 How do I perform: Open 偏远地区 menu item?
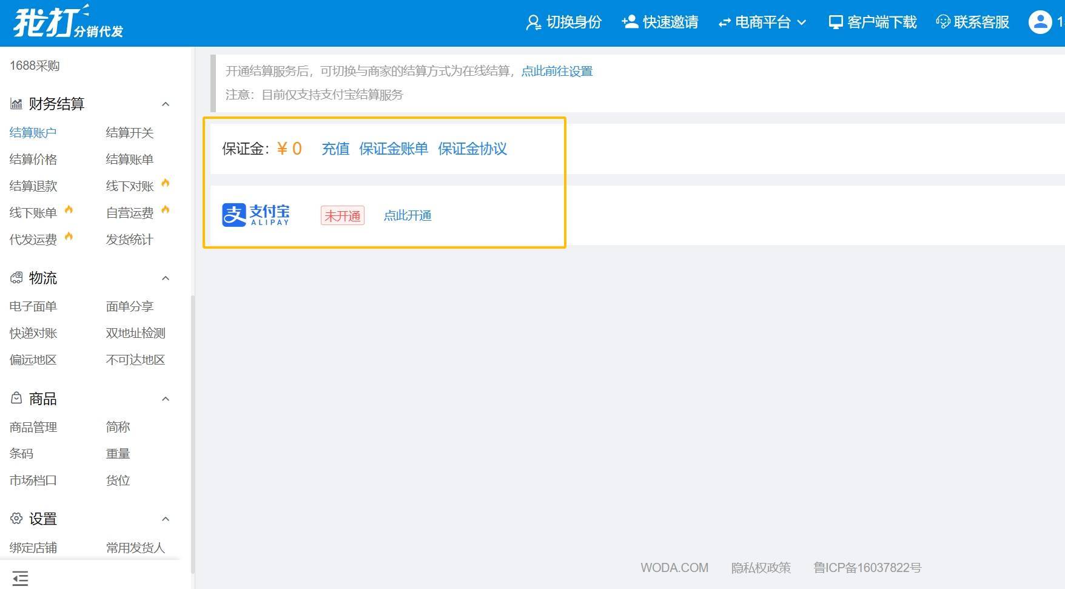tap(33, 360)
